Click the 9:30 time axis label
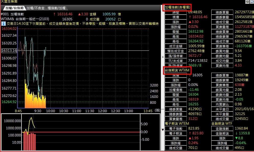 [38, 111]
